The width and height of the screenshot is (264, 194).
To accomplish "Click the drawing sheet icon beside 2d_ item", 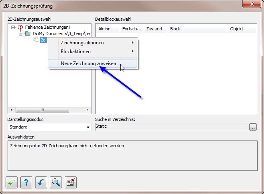I will click(x=36, y=40).
